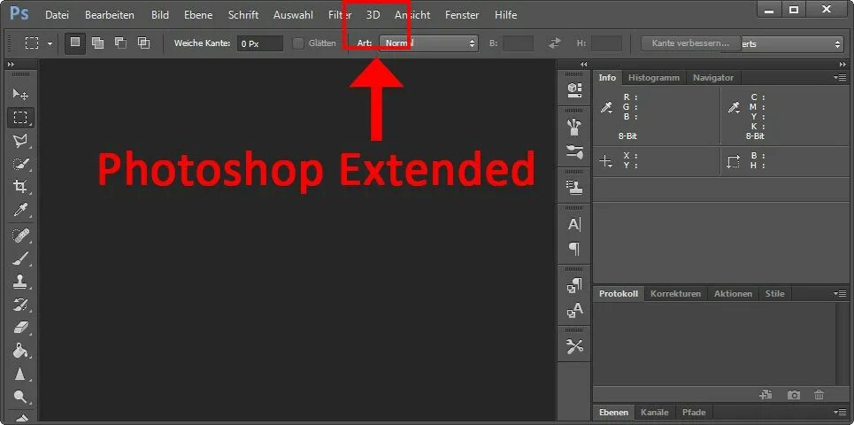Click the Kante verbessern button

[x=690, y=43]
